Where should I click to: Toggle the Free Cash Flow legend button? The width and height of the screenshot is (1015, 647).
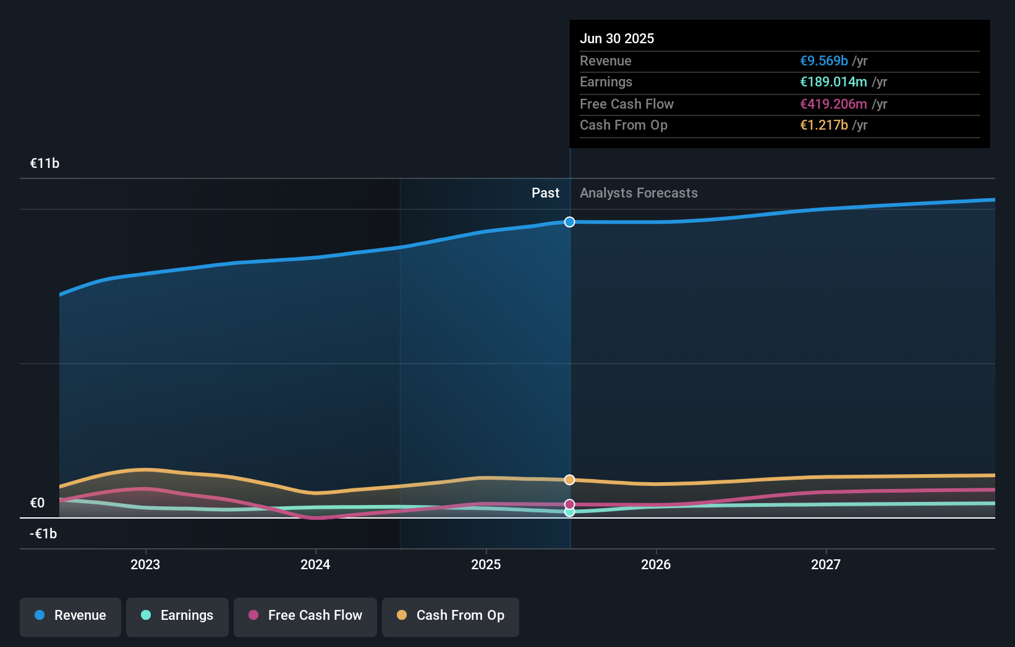pyautogui.click(x=305, y=617)
